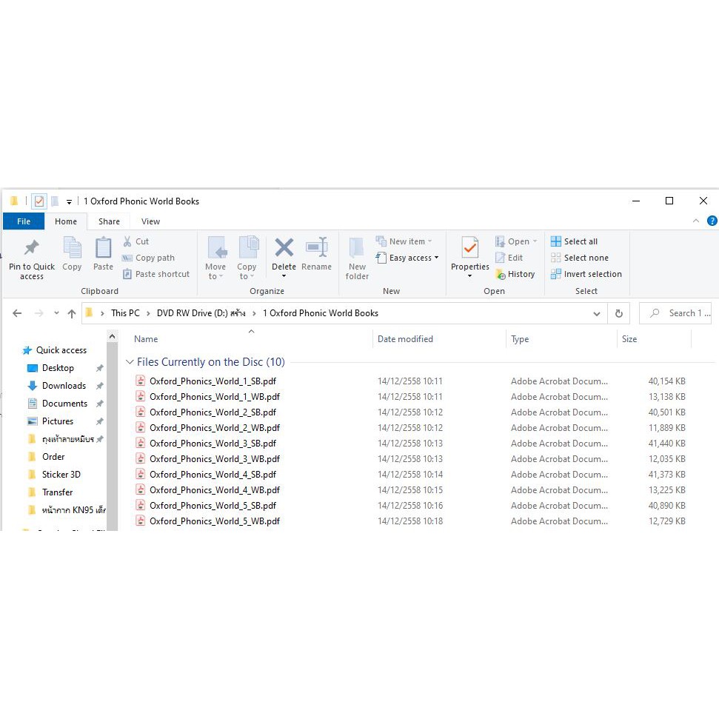The height and width of the screenshot is (719, 719).
Task: Click the blue Help question mark icon
Action: click(712, 221)
